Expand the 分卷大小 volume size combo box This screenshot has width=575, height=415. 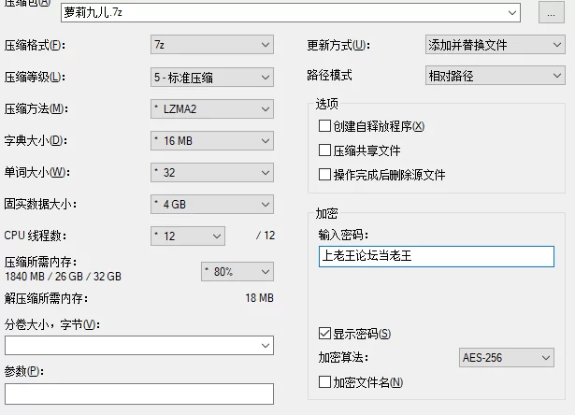click(139, 345)
